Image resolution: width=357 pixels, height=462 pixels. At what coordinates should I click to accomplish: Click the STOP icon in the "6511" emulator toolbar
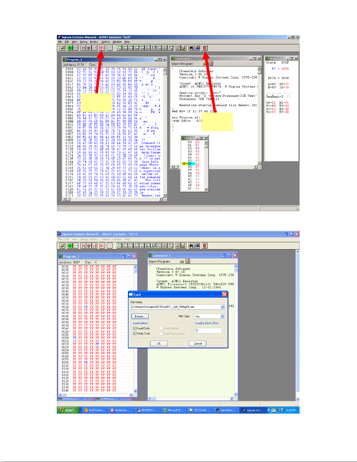tap(76, 246)
